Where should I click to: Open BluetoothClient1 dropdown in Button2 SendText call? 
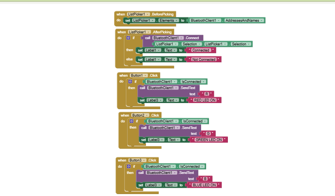coord(165,128)
